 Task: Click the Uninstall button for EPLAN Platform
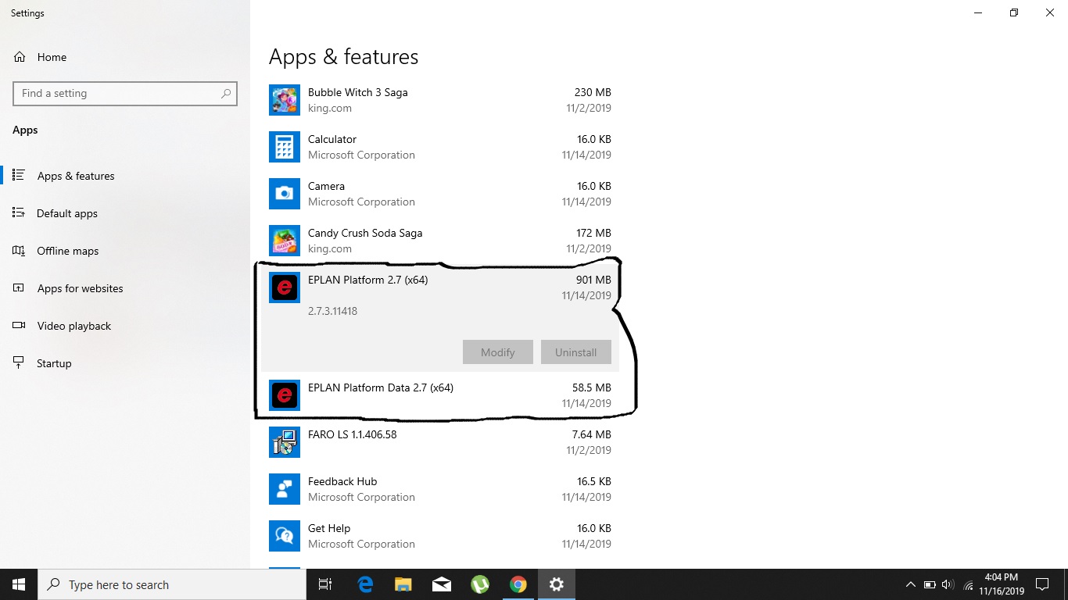tap(576, 352)
